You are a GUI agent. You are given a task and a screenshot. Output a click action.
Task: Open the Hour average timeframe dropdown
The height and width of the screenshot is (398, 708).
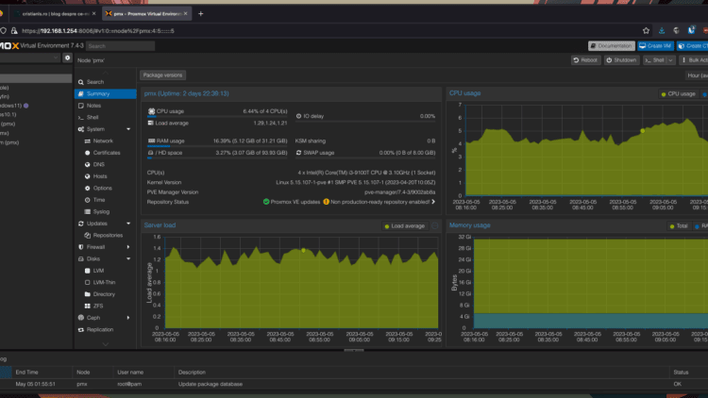click(x=697, y=75)
